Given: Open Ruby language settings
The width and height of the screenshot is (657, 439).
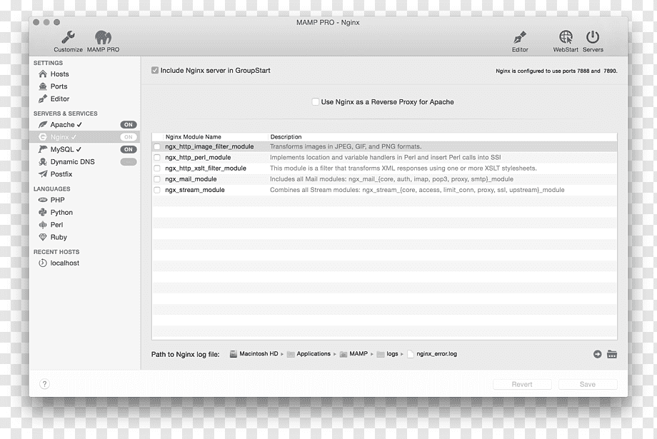Looking at the screenshot, I should [x=59, y=237].
